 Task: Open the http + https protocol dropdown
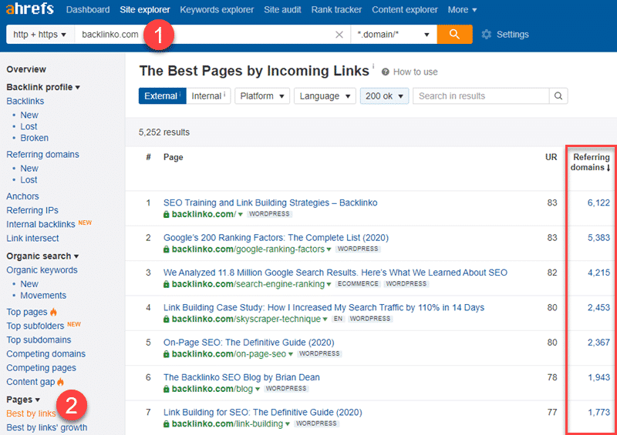coord(41,35)
